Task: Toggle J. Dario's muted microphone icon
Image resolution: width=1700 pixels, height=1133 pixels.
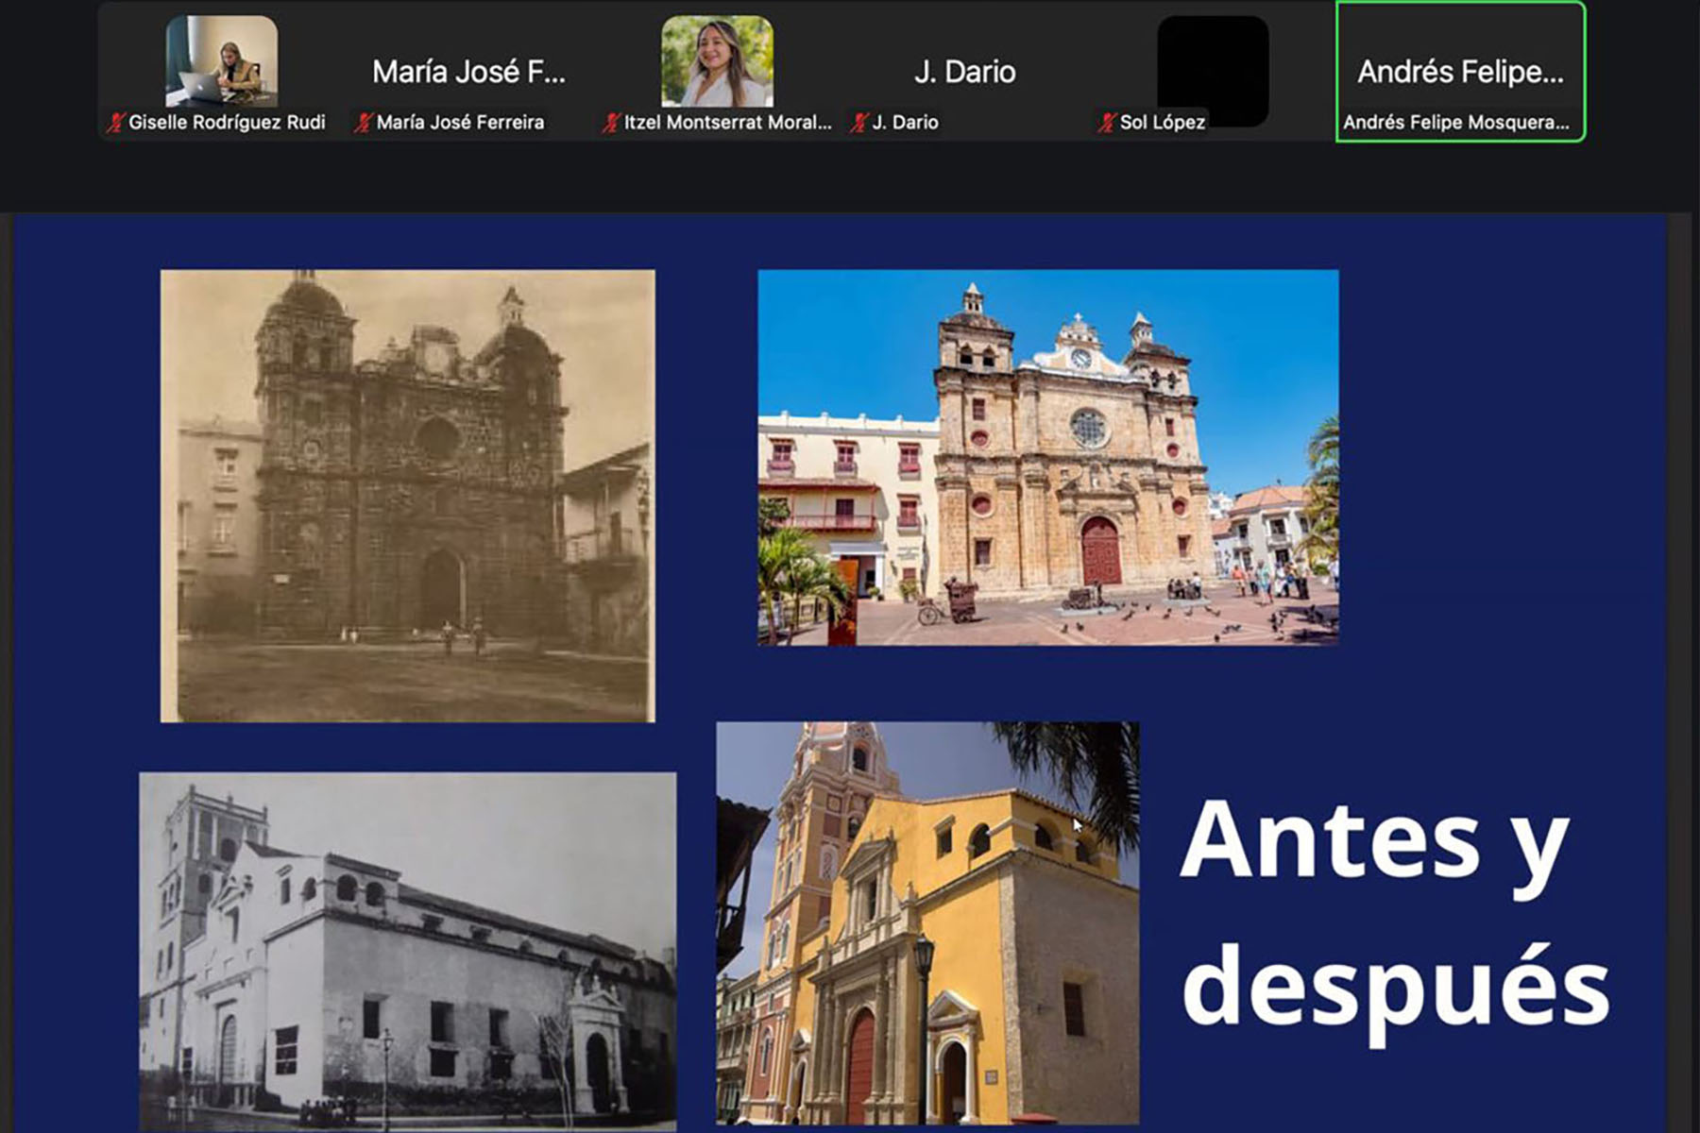Action: tap(858, 122)
